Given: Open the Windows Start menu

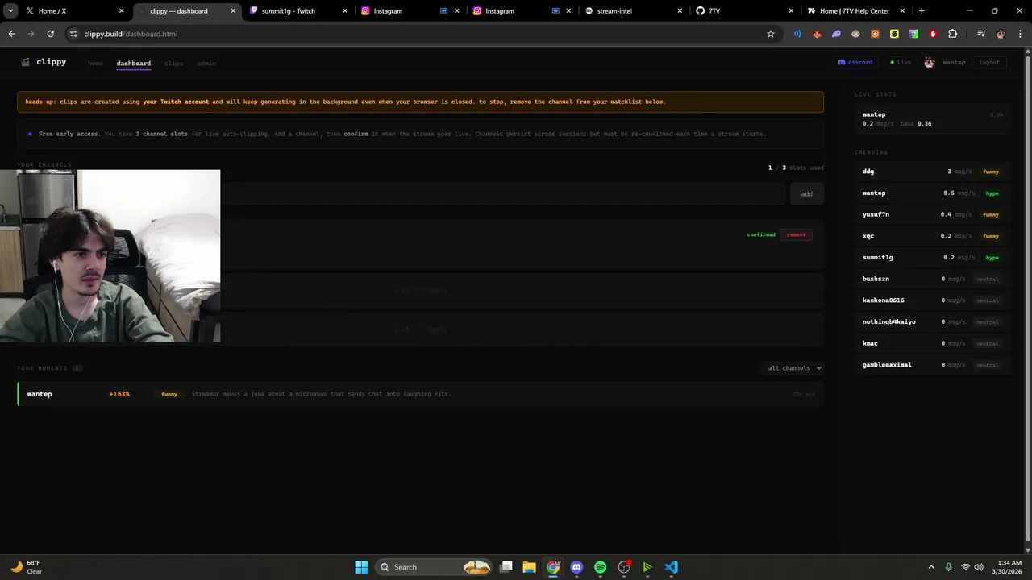Looking at the screenshot, I should click(361, 567).
